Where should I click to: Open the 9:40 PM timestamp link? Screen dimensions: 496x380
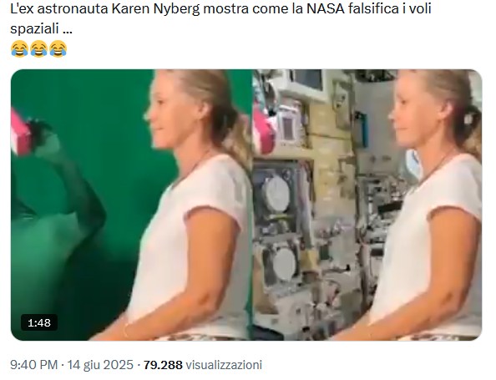pos(34,365)
